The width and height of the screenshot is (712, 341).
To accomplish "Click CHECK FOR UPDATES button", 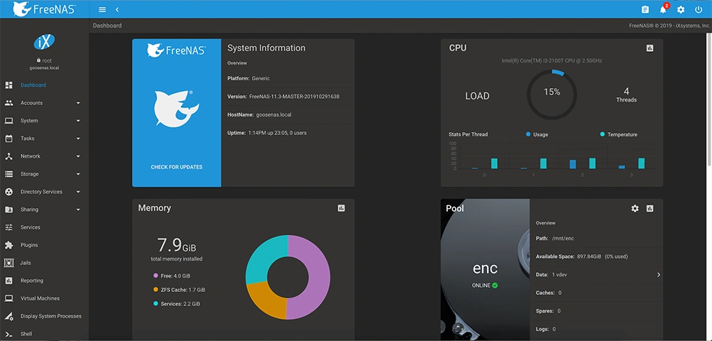I will point(177,167).
